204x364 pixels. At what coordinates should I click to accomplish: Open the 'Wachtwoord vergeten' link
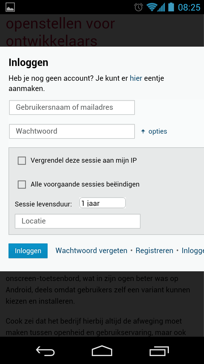pyautogui.click(x=91, y=251)
